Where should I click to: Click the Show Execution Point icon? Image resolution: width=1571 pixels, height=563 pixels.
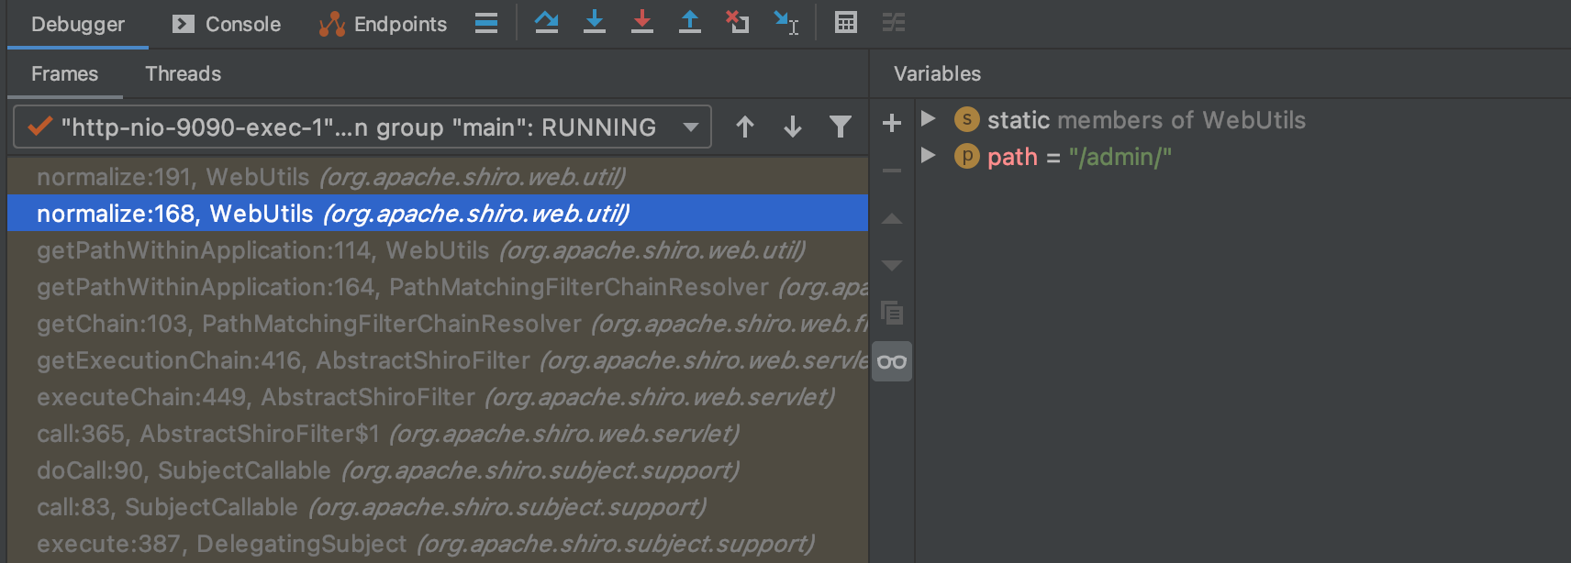click(486, 23)
